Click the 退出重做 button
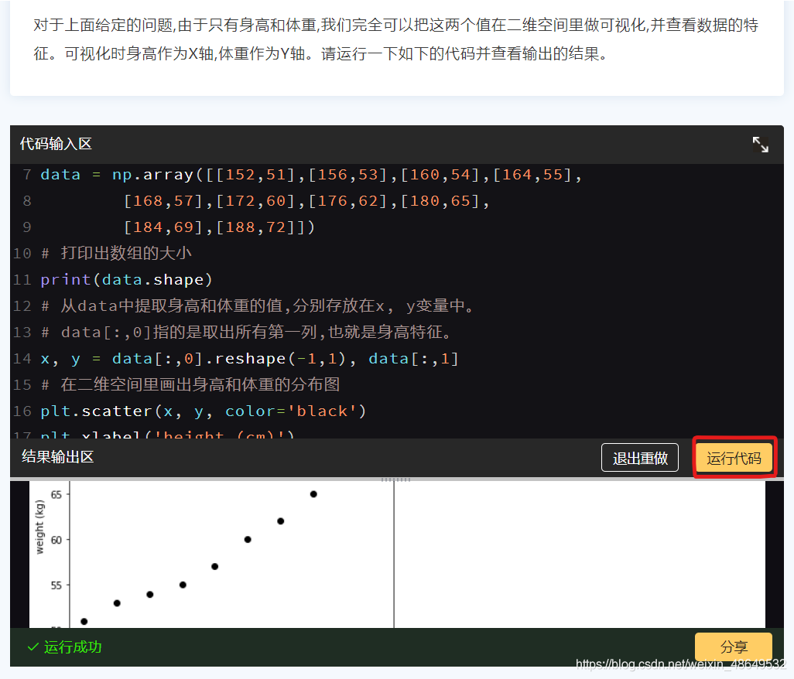This screenshot has width=794, height=679. (639, 458)
